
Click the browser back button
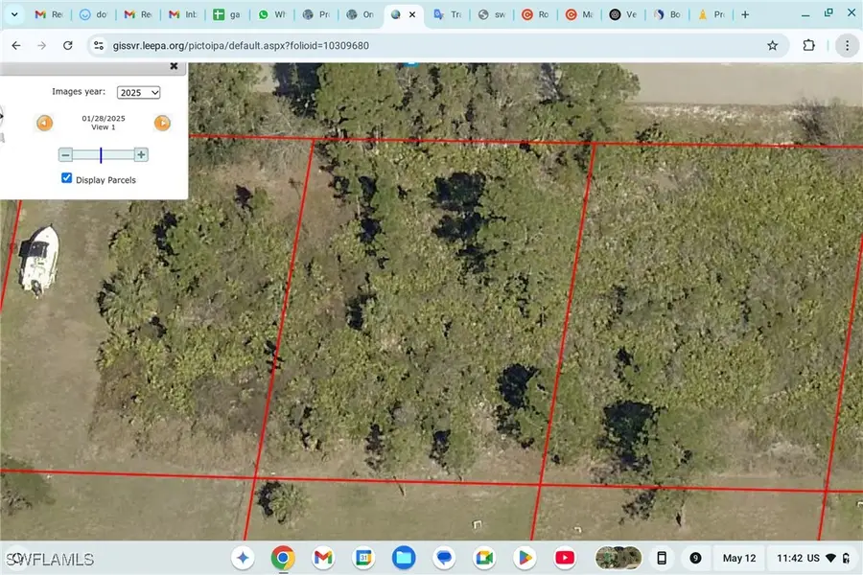tap(15, 45)
